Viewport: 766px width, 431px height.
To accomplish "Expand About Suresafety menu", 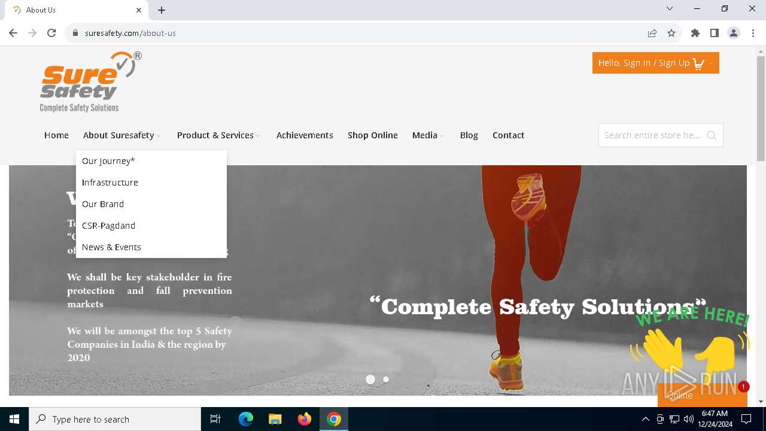I will [122, 135].
